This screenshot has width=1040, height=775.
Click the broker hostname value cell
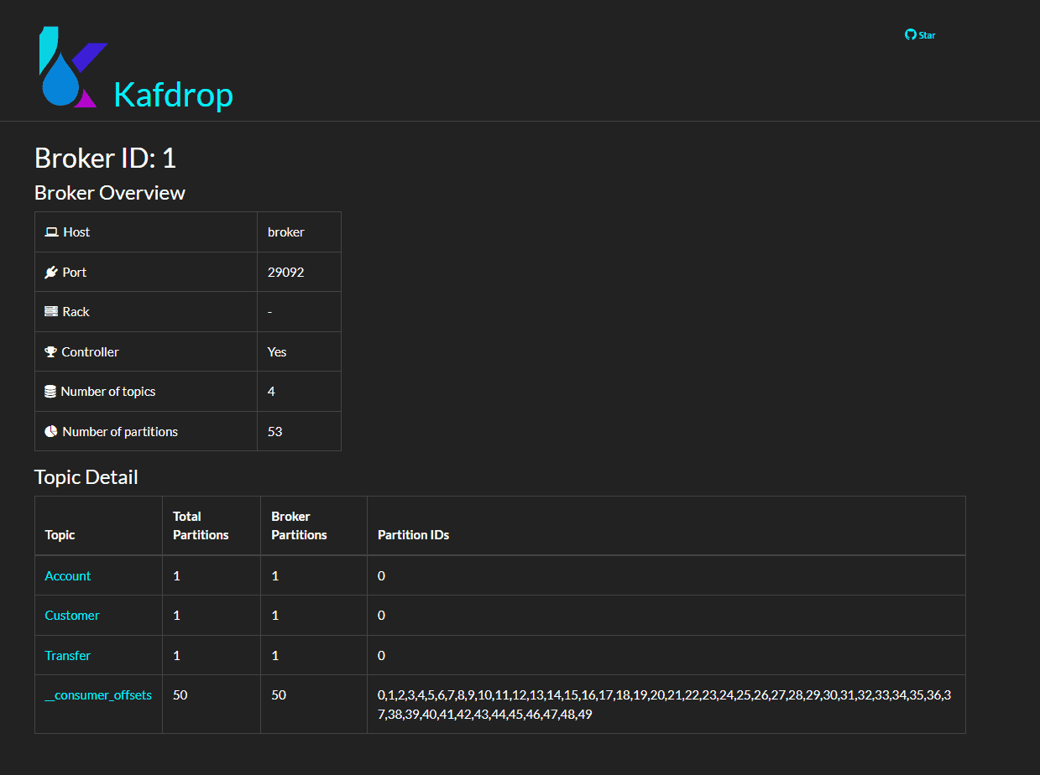(285, 231)
